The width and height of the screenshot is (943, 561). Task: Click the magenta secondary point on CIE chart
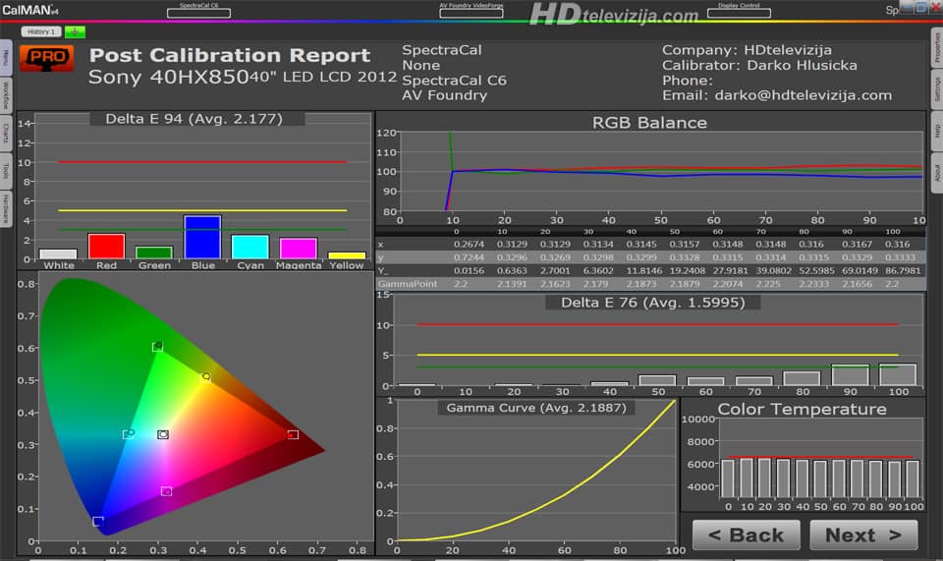(167, 491)
